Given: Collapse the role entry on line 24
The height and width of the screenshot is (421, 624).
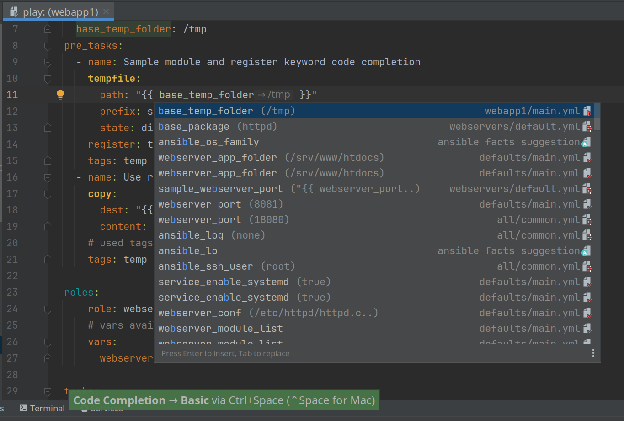Looking at the screenshot, I should click(x=48, y=309).
